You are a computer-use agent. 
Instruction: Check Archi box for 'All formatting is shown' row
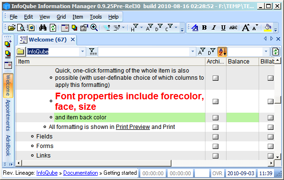click(216, 127)
